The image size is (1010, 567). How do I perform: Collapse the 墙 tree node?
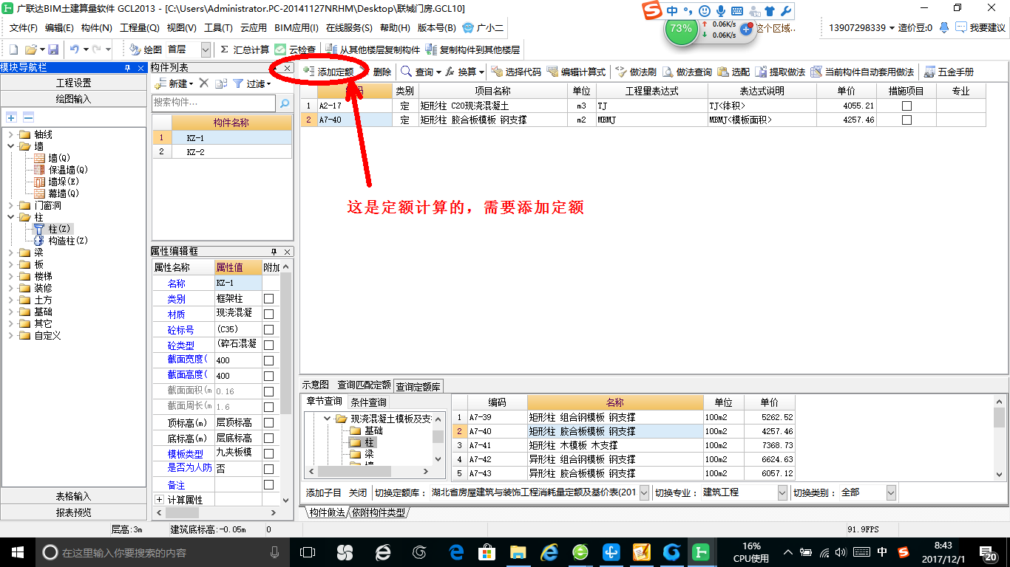[10, 146]
